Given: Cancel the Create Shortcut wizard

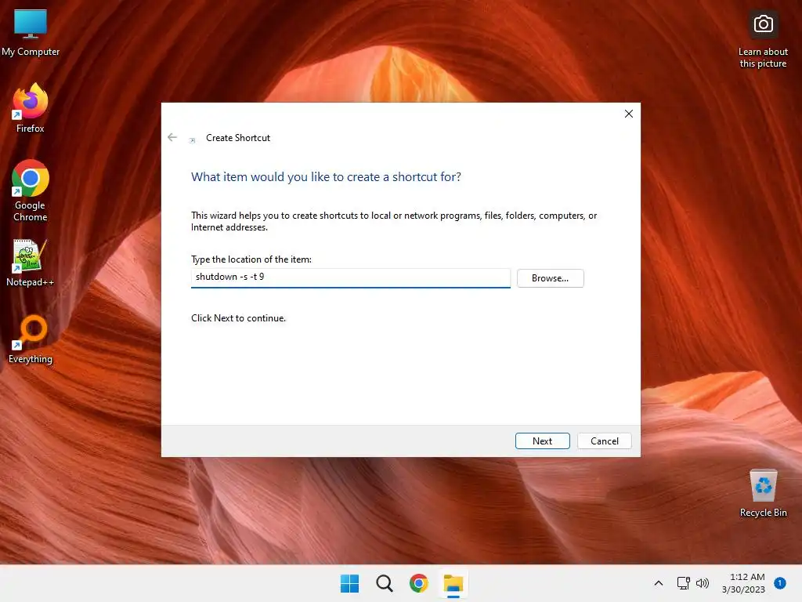Looking at the screenshot, I should pyautogui.click(x=604, y=441).
